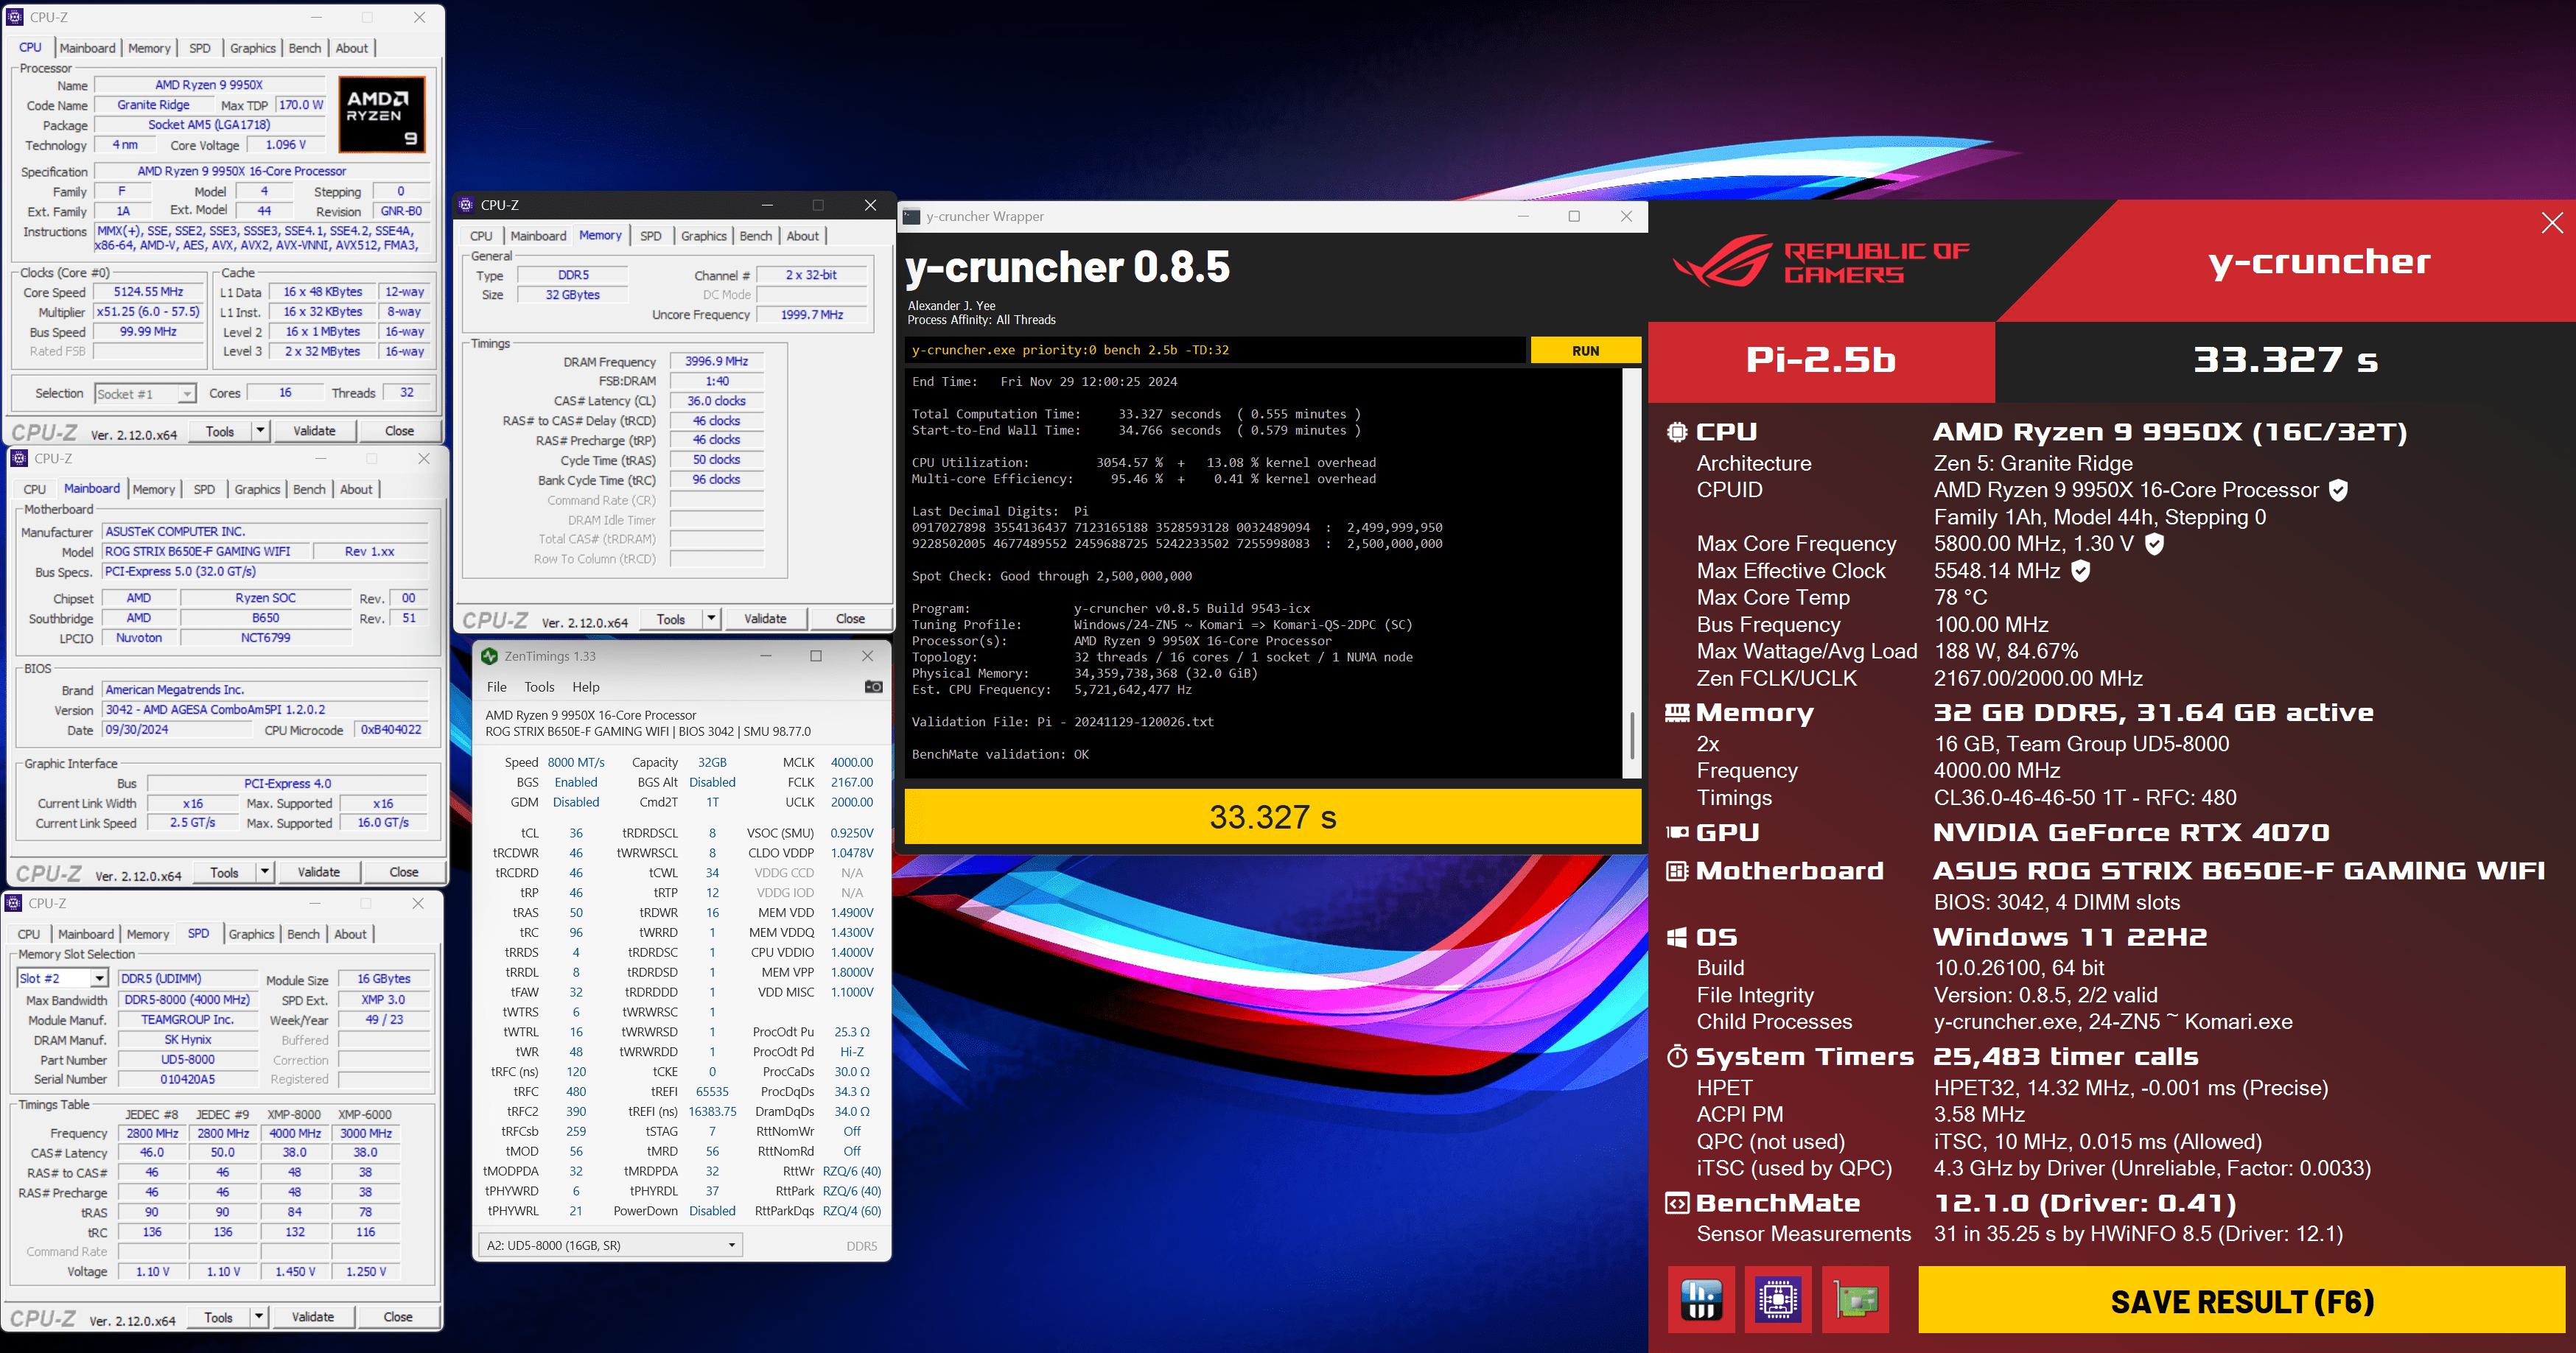The width and height of the screenshot is (2576, 1353).
Task: Click SAVE RESULT (F6) button
Action: 2241,1301
